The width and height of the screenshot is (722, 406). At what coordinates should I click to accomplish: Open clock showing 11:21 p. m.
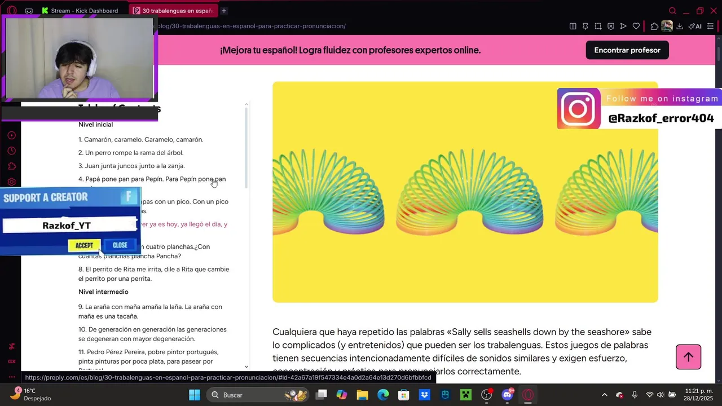[x=699, y=395]
